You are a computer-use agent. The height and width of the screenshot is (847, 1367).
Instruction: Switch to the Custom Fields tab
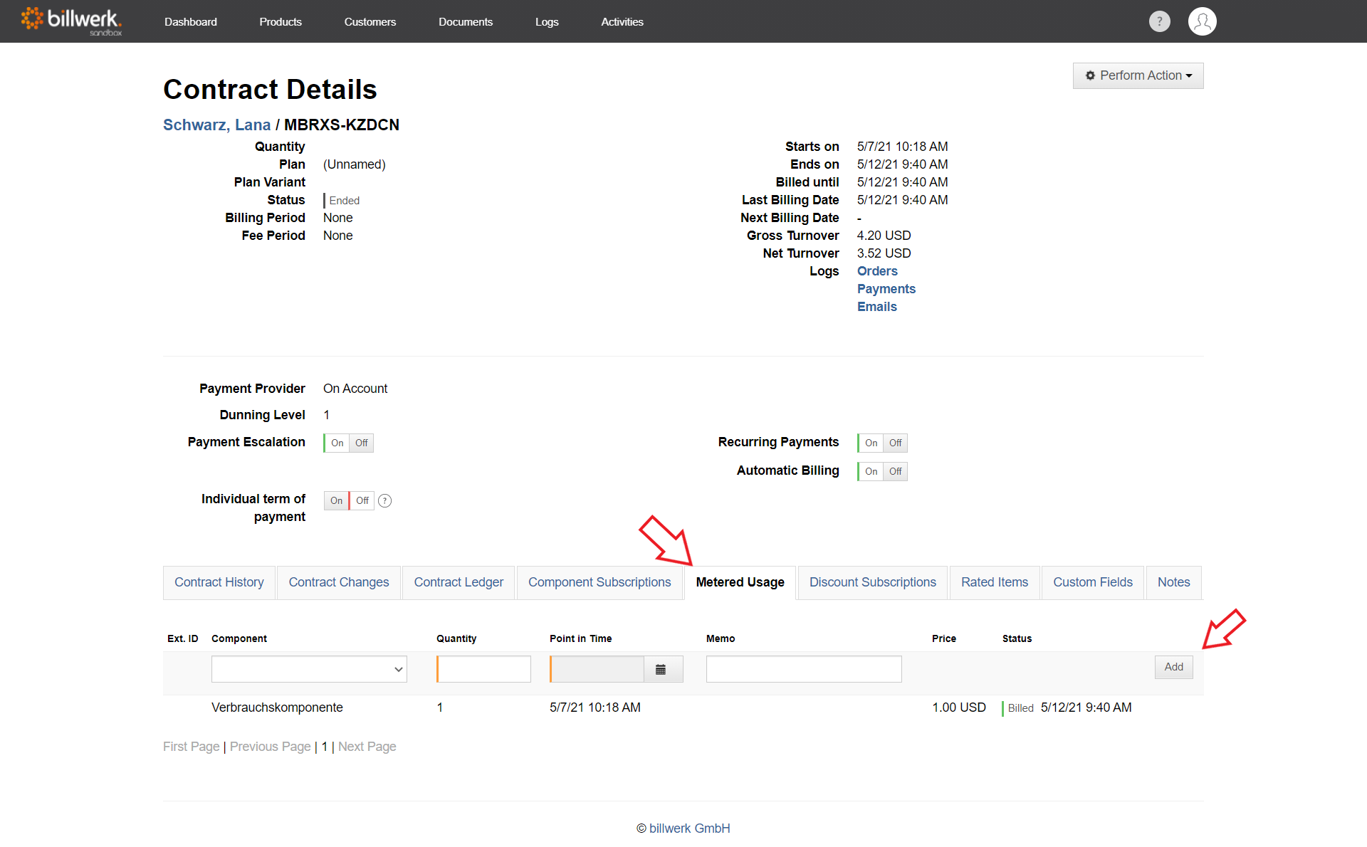click(1093, 582)
